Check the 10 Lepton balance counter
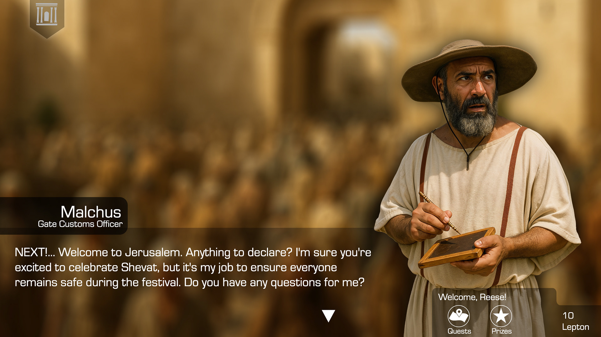This screenshot has width=601, height=337. (x=575, y=321)
